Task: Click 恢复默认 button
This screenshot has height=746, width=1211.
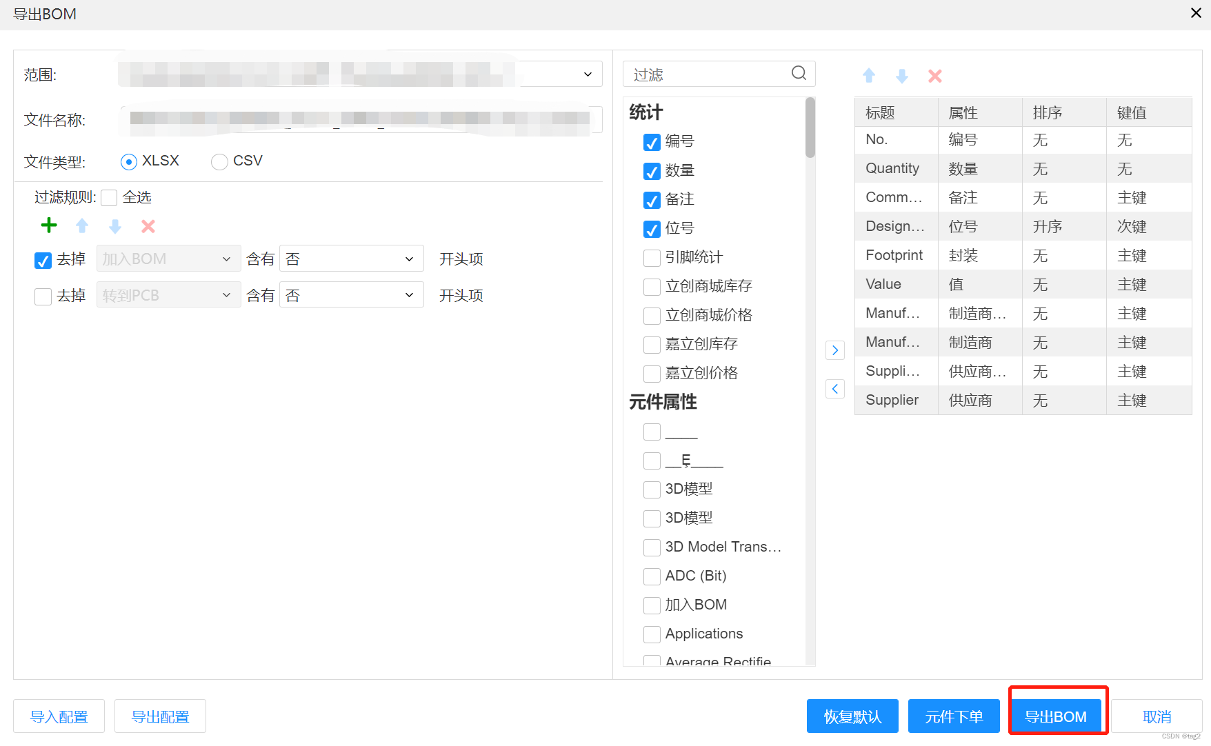Action: [x=852, y=716]
